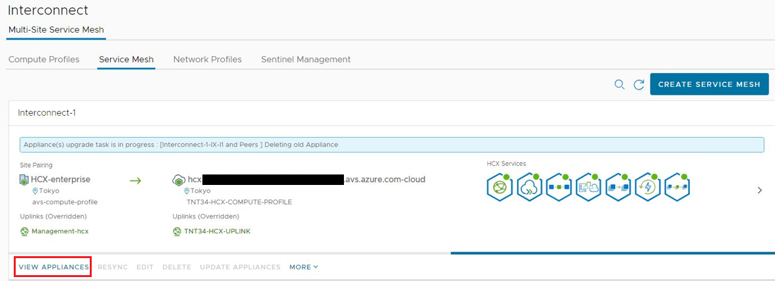Click Tokyo under HCX-enterprise
The height and width of the screenshot is (281, 775).
tap(49, 191)
